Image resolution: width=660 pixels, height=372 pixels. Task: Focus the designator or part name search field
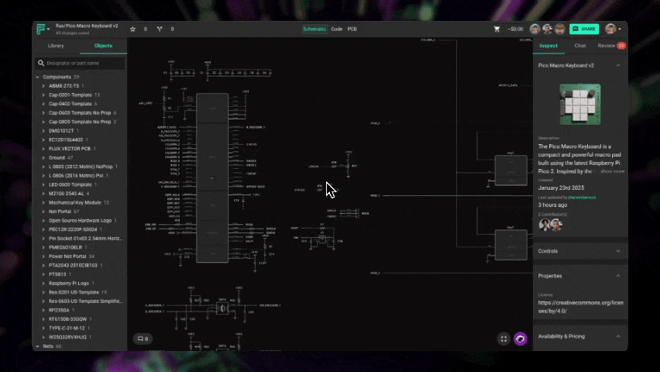81,64
